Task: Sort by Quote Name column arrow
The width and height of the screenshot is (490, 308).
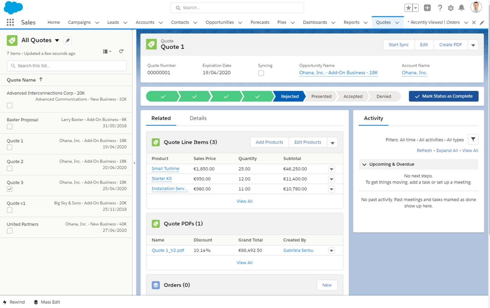Action: 41,79
